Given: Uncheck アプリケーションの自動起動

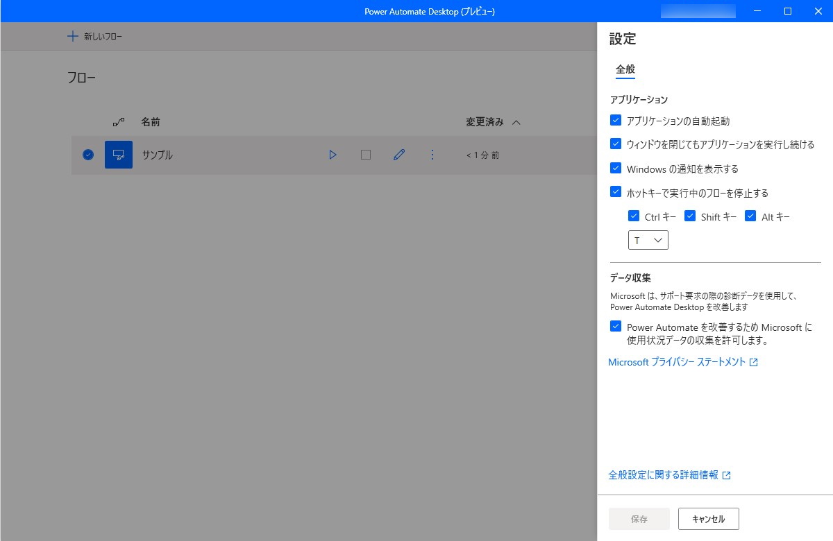Looking at the screenshot, I should tap(615, 120).
